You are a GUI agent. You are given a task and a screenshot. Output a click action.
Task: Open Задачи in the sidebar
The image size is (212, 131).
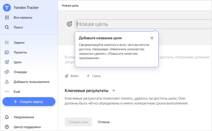pos(19,43)
